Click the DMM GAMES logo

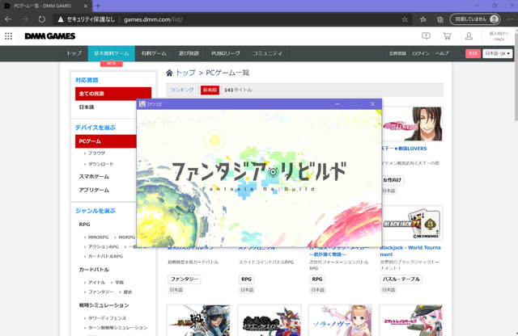pos(50,36)
